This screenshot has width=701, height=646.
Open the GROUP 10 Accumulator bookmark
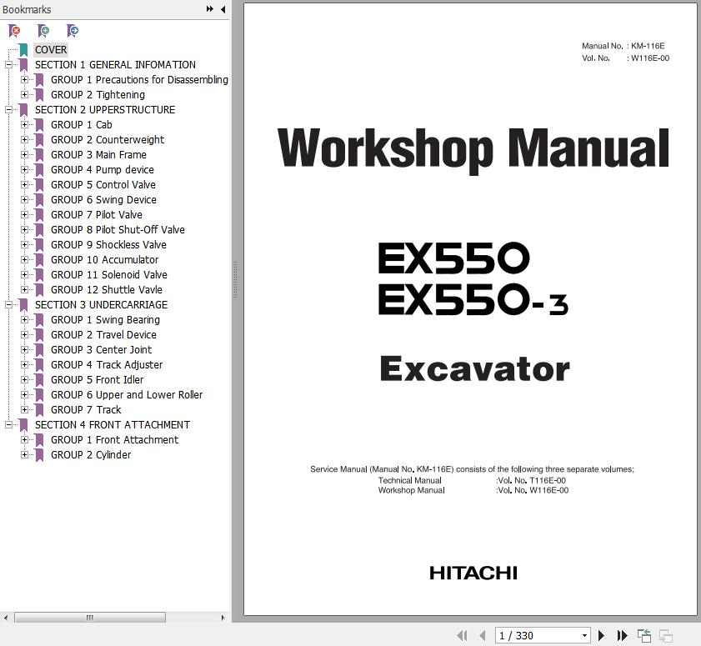pyautogui.click(x=104, y=260)
